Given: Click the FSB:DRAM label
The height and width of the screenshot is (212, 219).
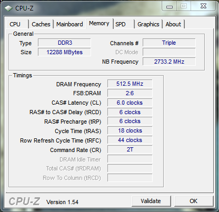Looking at the screenshot, I should 87,93.
